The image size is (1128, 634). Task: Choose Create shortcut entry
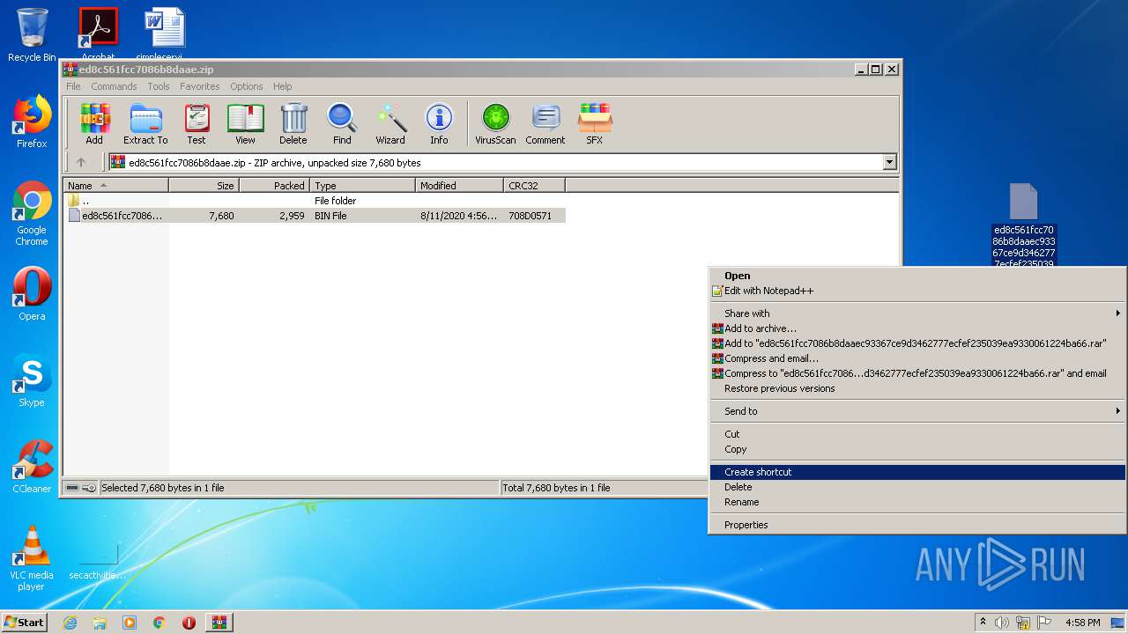click(917, 472)
